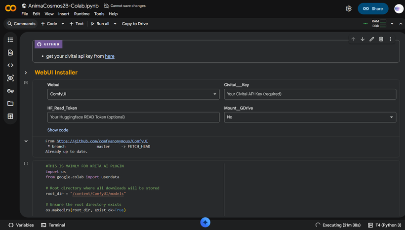Click the Share button
This screenshot has width=405, height=230.
pyautogui.click(x=373, y=9)
